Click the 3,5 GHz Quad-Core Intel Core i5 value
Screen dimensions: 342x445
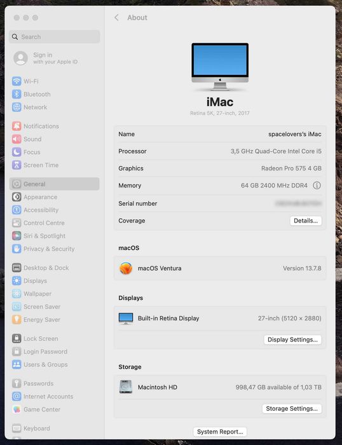click(276, 151)
